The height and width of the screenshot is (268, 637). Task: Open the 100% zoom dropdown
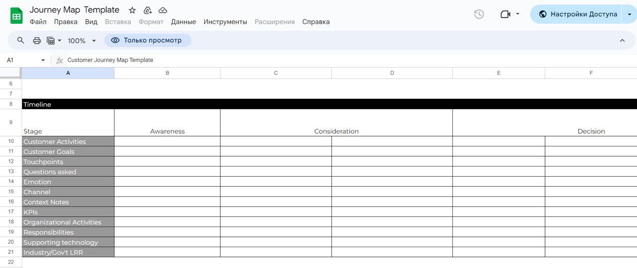pos(82,41)
